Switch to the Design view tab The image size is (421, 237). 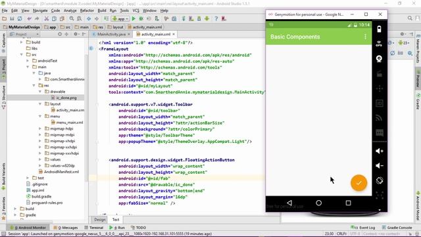pos(100,219)
